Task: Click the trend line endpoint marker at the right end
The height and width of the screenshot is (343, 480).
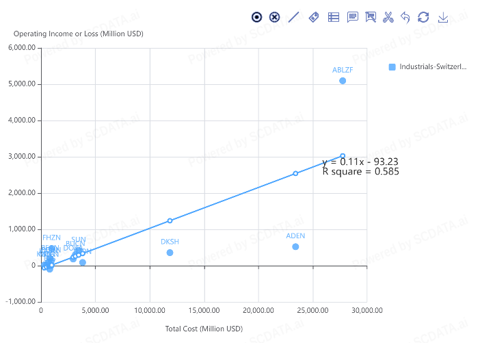Action: pyautogui.click(x=343, y=156)
